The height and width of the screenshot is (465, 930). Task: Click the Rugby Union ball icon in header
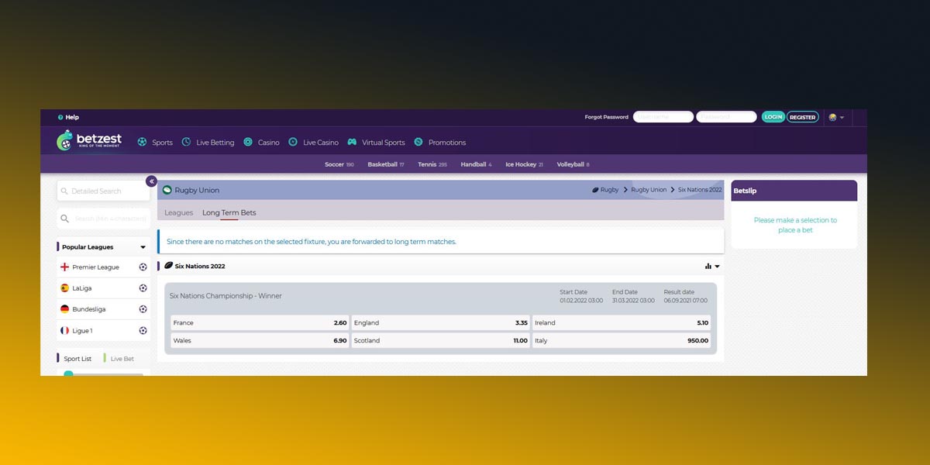(167, 190)
